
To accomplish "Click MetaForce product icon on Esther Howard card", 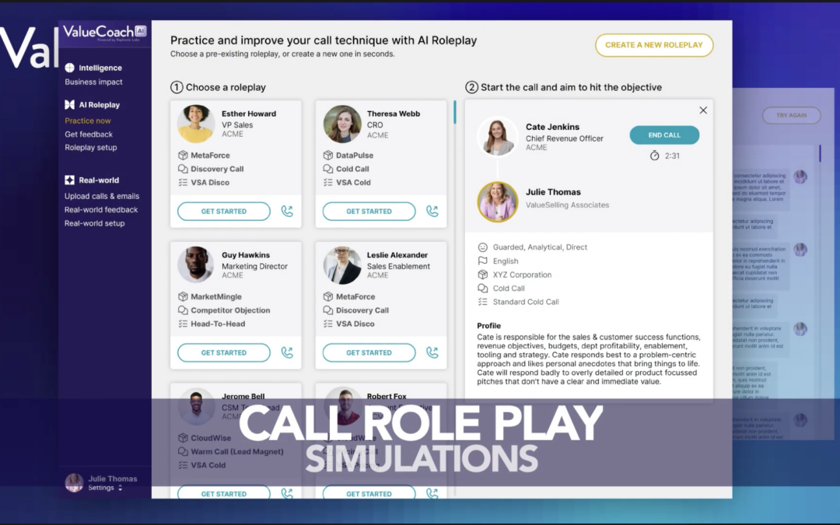I will coord(183,156).
